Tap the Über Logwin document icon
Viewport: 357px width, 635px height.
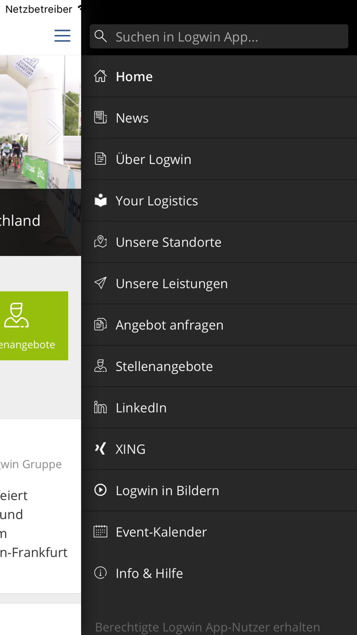click(100, 159)
